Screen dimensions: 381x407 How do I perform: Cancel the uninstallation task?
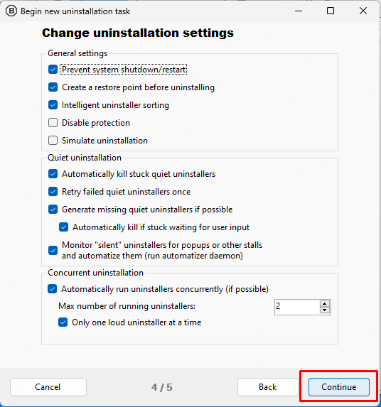(48, 387)
